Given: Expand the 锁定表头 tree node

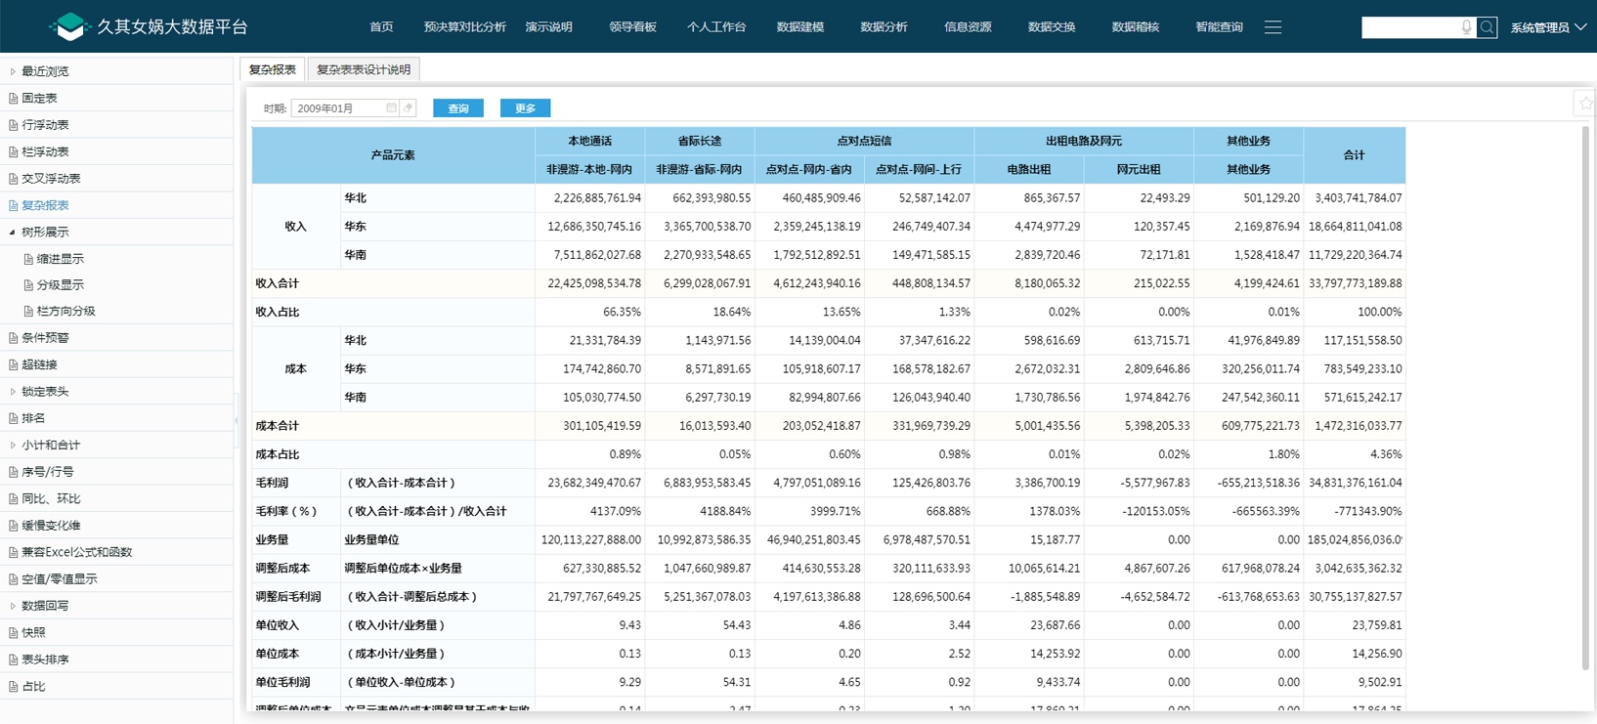Looking at the screenshot, I should 13,392.
